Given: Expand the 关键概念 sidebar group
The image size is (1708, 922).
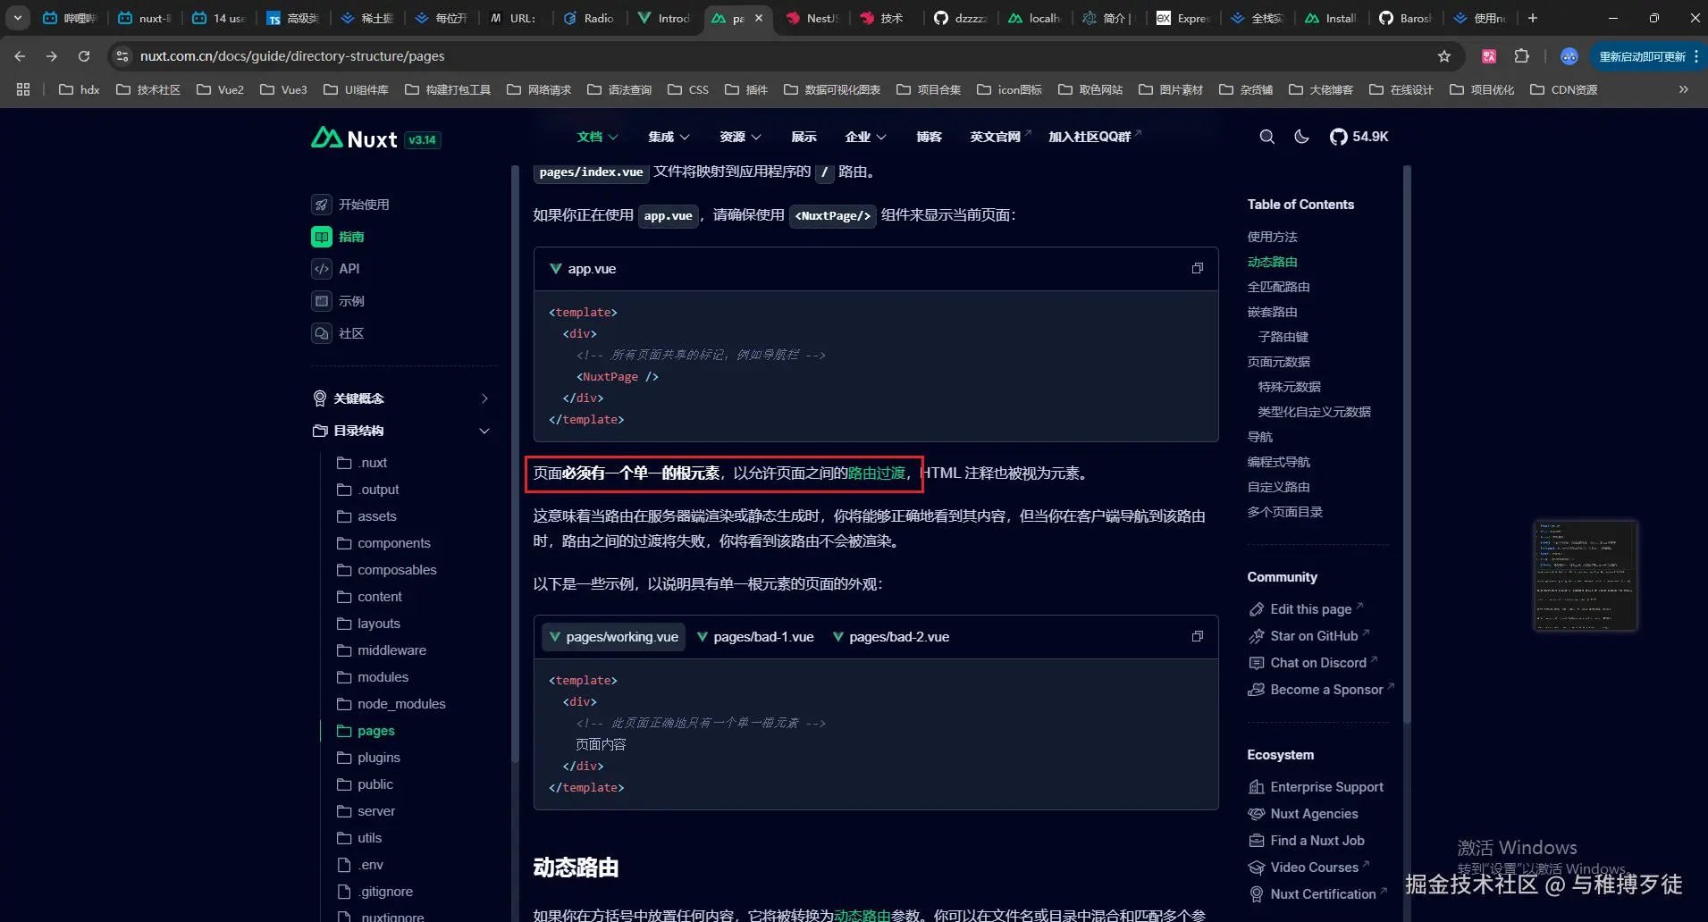Looking at the screenshot, I should click(402, 398).
